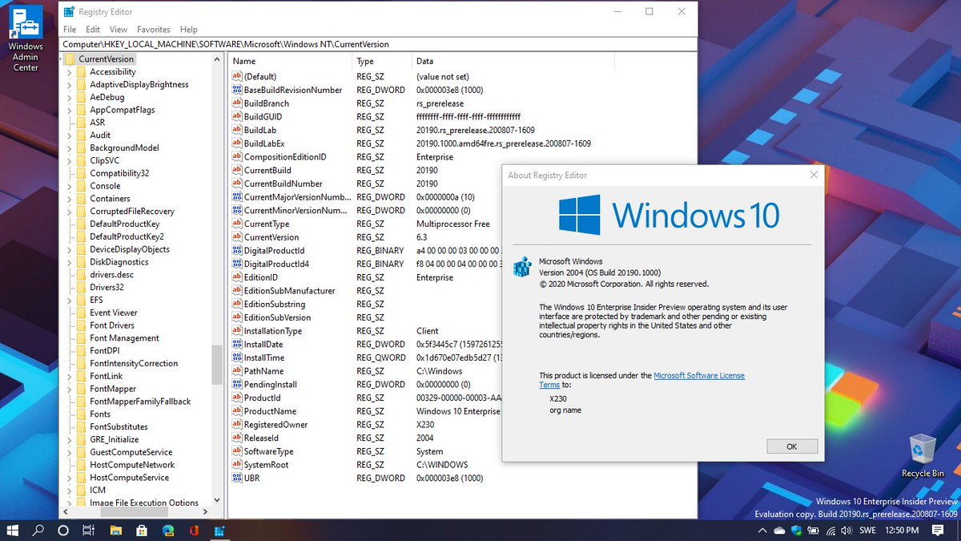Open the Windows Admin Center desktop shortcut
Screen dimensions: 961x541
(x=26, y=37)
